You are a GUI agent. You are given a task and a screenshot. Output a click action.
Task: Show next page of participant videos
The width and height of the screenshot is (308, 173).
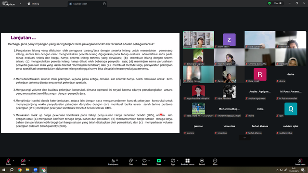click(x=244, y=137)
